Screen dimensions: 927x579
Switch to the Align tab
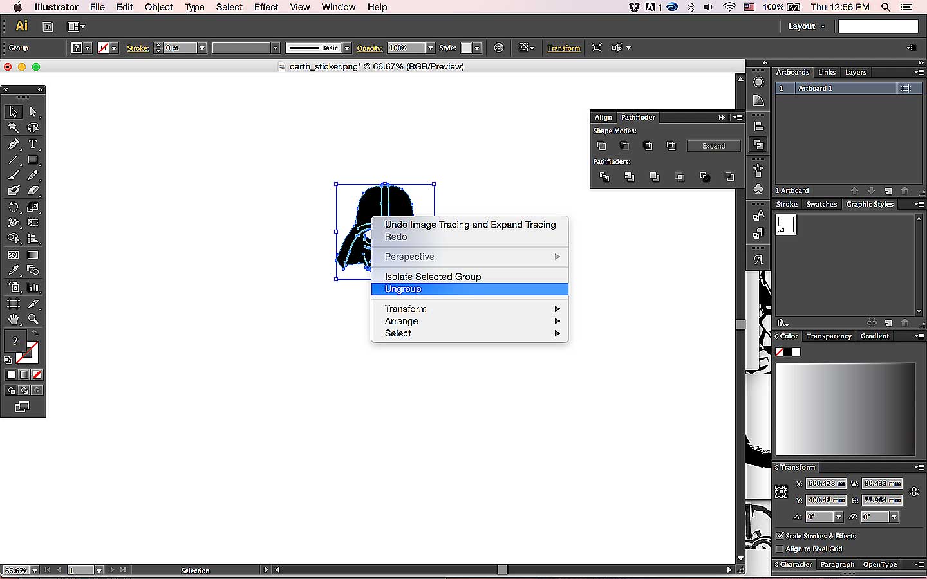(603, 117)
